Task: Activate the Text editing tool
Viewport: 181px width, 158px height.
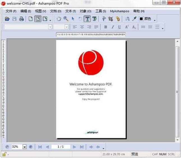Action: [87, 19]
